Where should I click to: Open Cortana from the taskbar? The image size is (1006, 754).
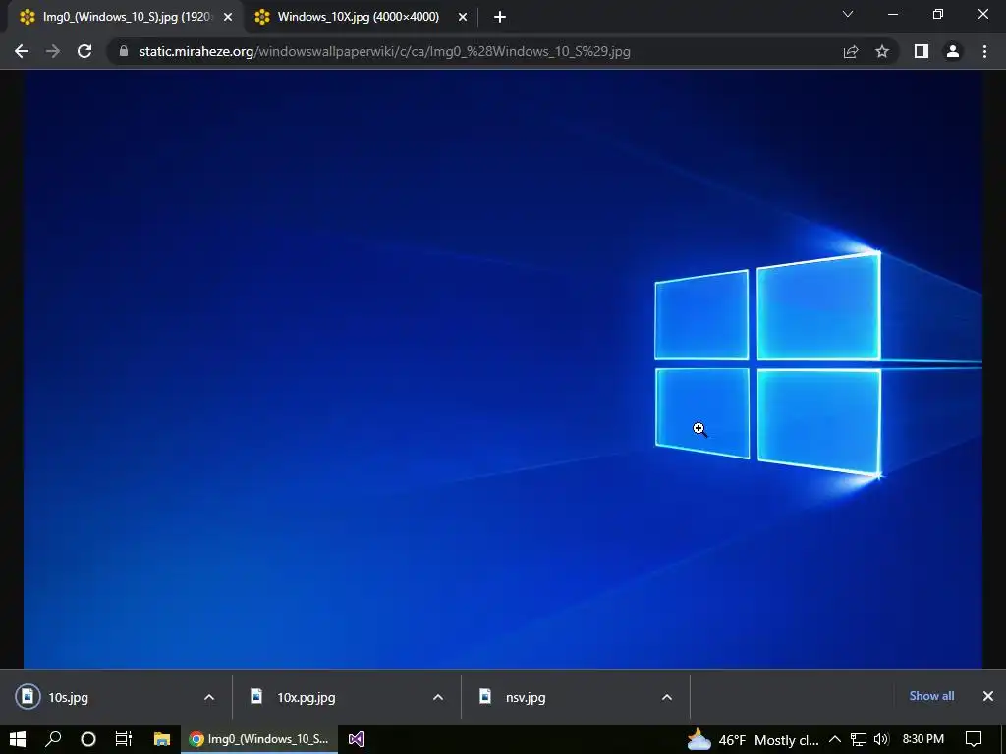[88, 739]
